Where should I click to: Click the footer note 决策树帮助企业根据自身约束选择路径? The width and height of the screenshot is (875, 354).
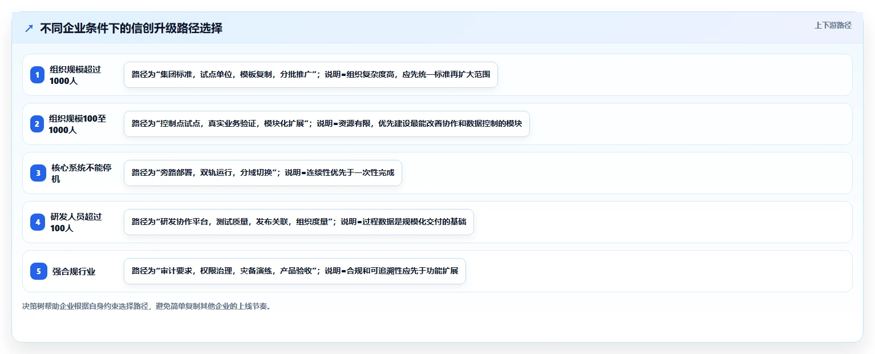147,306
